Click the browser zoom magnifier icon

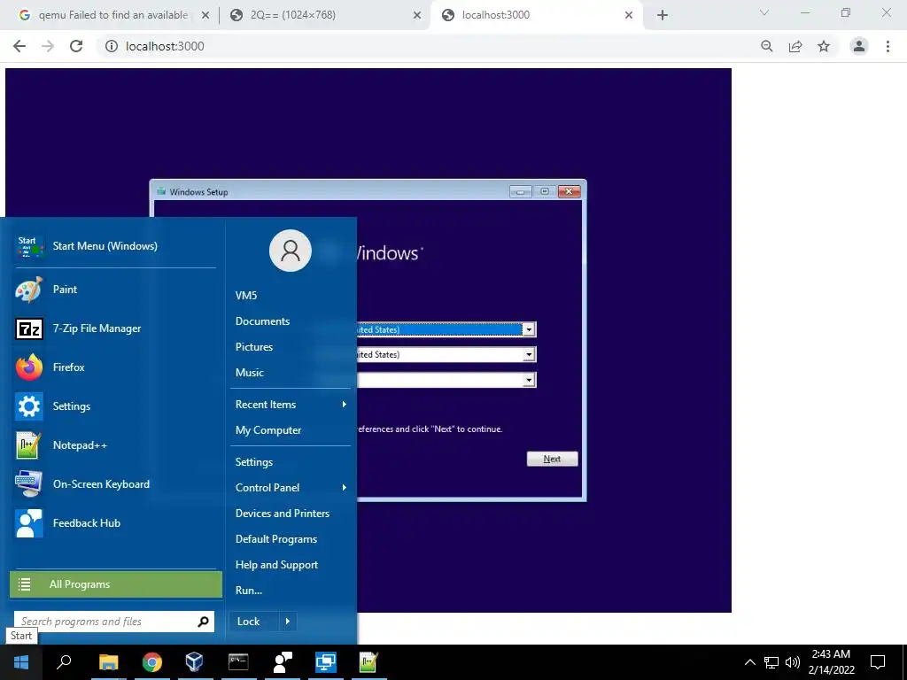767,46
